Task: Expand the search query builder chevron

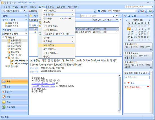Action: click(x=120, y=16)
